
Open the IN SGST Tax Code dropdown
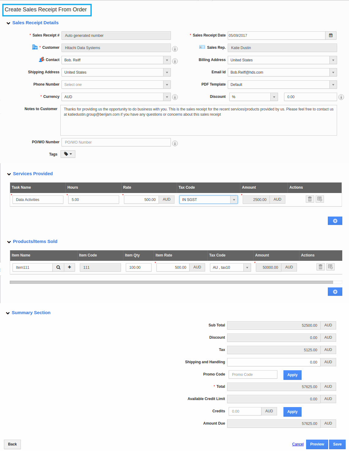(x=234, y=199)
